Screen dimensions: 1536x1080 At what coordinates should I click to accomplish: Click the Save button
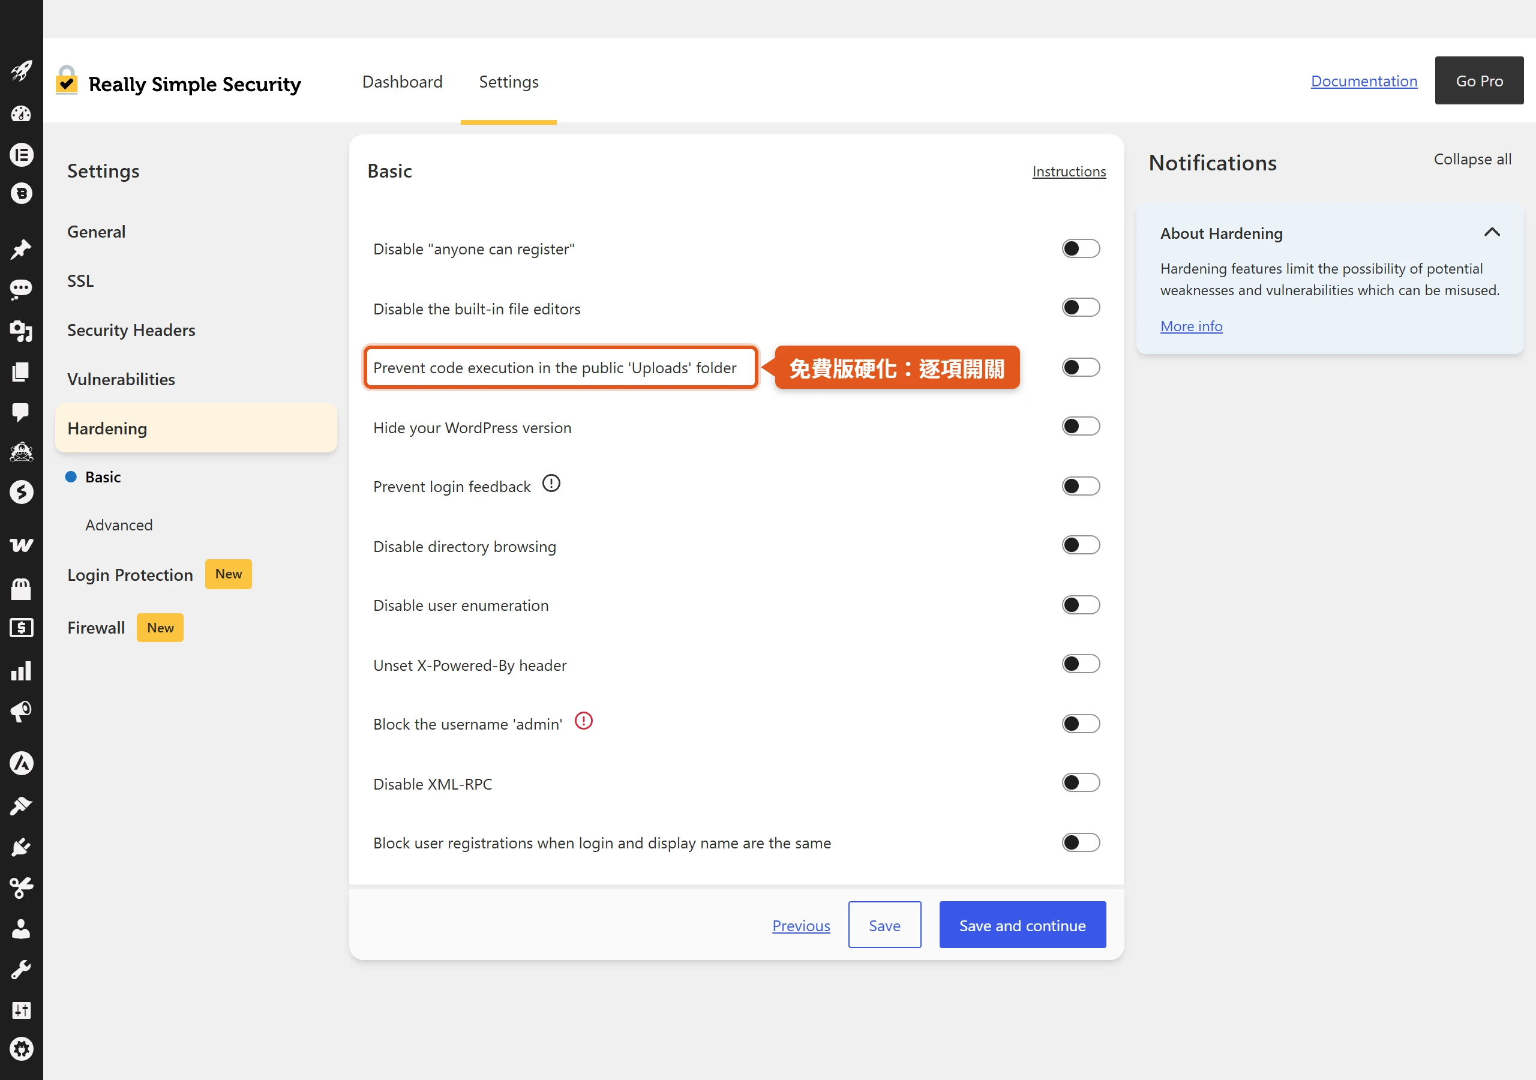point(884,925)
